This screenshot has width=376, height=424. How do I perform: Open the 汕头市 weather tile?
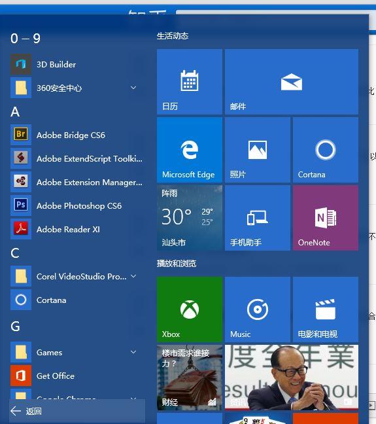click(190, 218)
